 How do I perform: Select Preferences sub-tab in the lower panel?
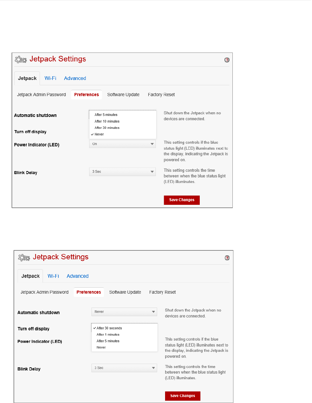[x=89, y=292]
